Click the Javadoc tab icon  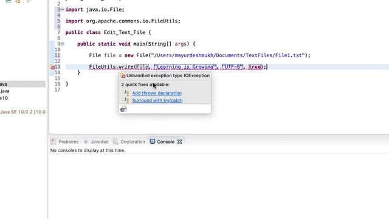click(86, 142)
